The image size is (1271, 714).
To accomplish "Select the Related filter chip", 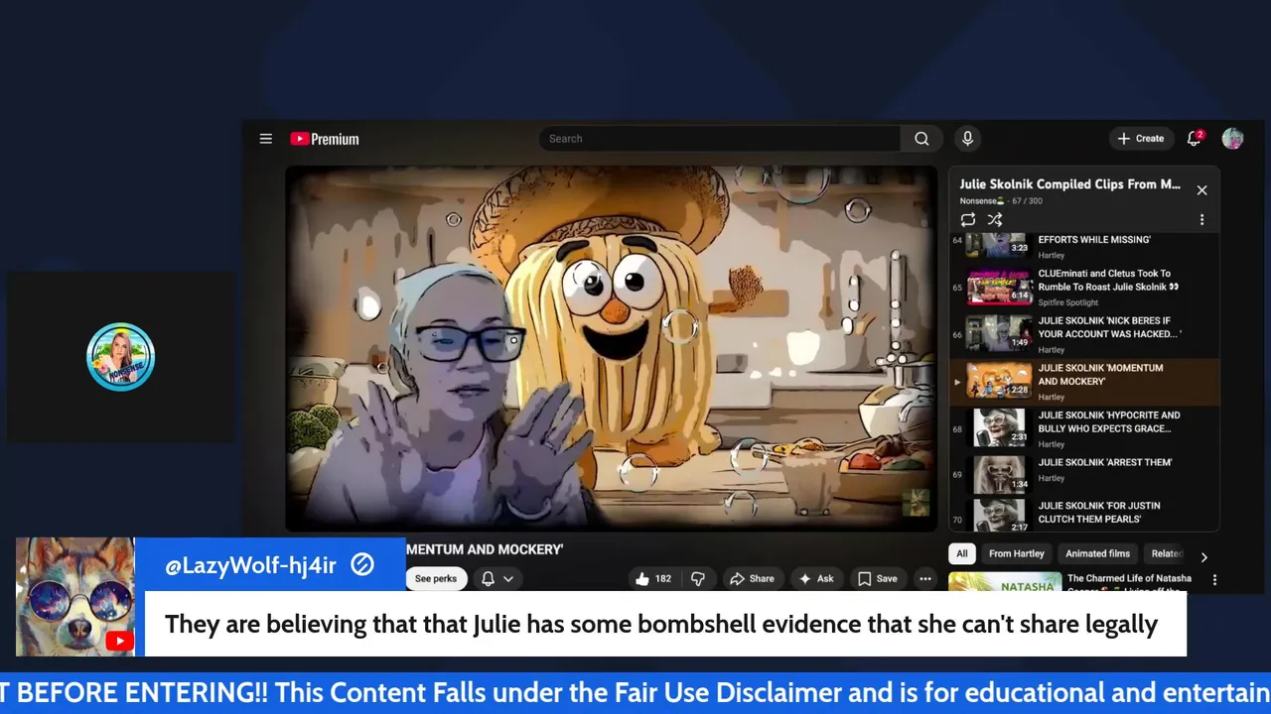I will pyautogui.click(x=1165, y=553).
